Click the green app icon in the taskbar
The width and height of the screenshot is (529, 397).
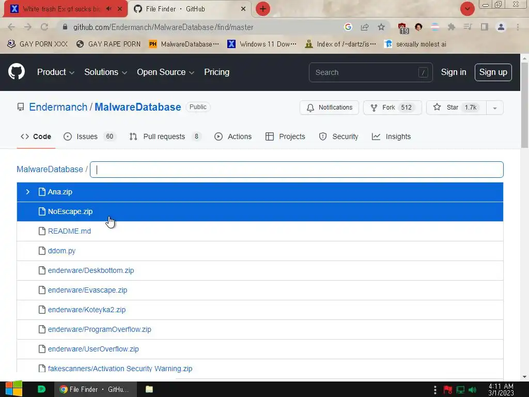pyautogui.click(x=41, y=389)
